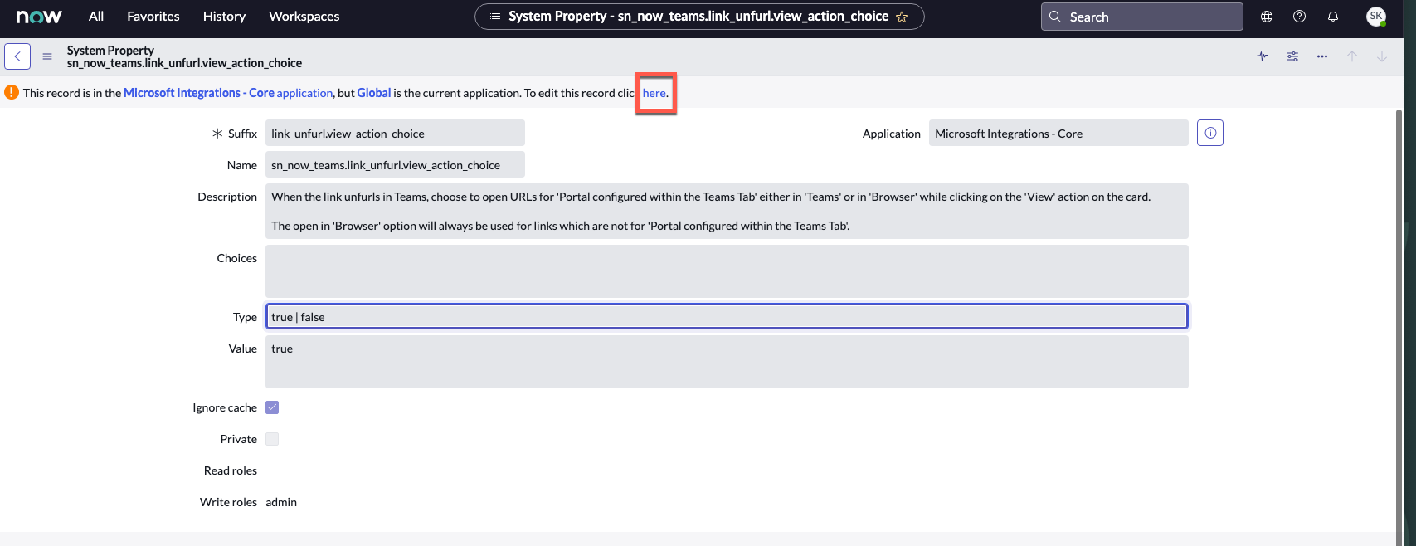Click the ServiceNow 'now' logo
The width and height of the screenshot is (1416, 546).
39,17
